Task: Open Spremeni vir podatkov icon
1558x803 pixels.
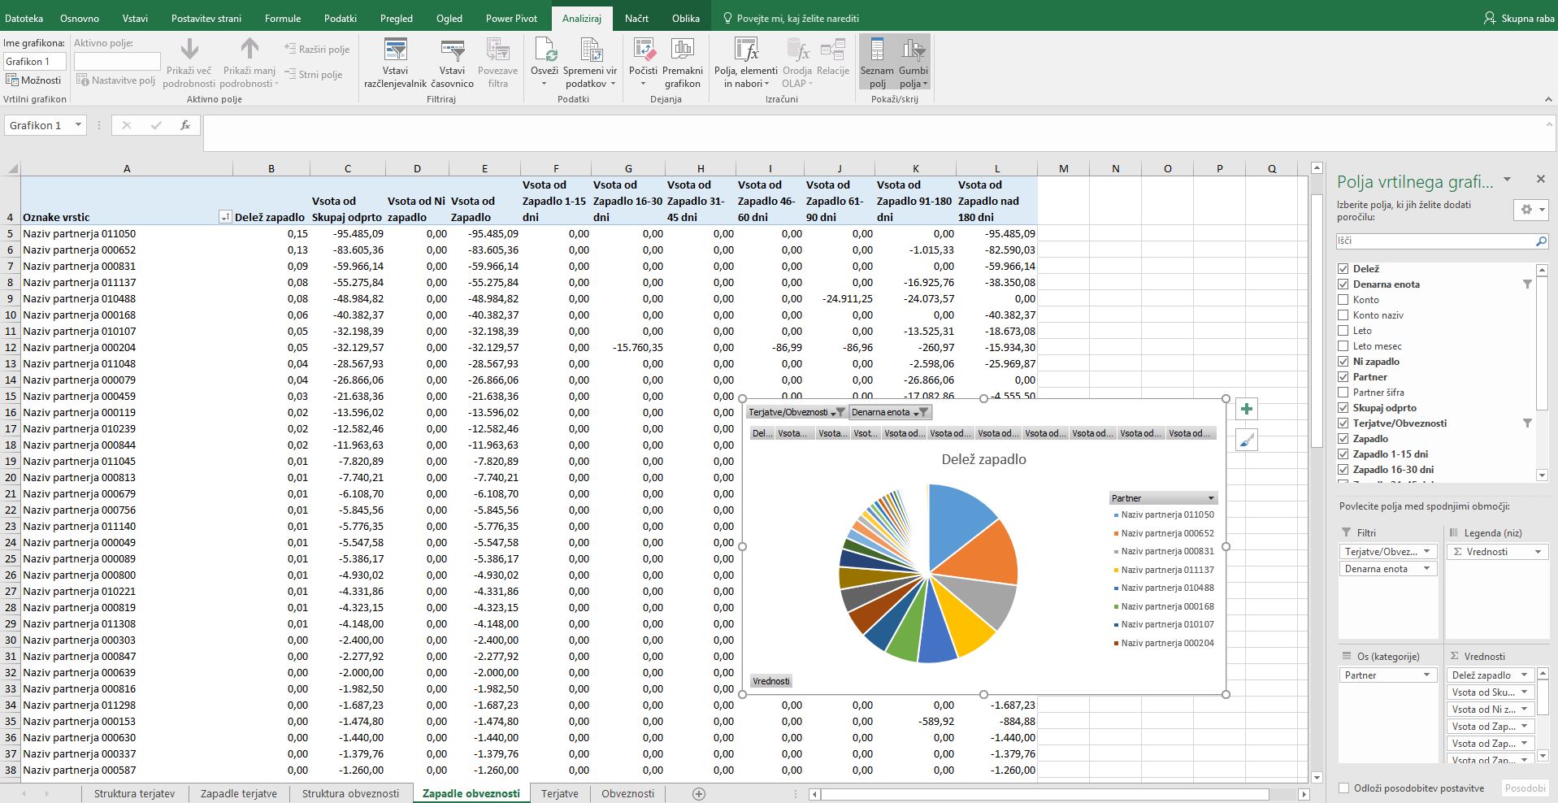Action: pyautogui.click(x=591, y=50)
